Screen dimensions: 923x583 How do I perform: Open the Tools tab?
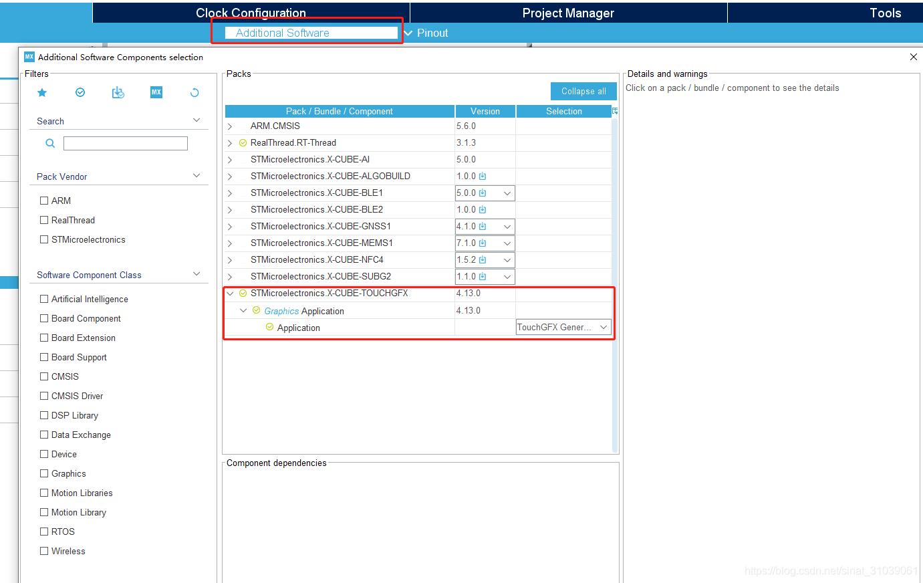pos(885,13)
